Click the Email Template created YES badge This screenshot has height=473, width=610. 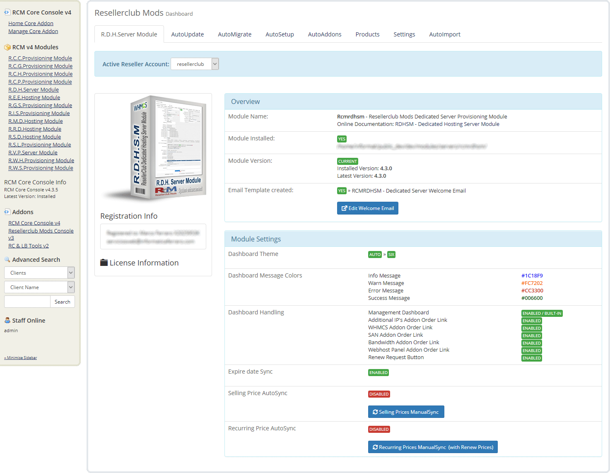(342, 191)
